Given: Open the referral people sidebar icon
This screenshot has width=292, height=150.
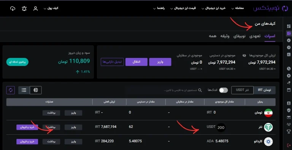Looking at the screenshot, I should [289, 124].
